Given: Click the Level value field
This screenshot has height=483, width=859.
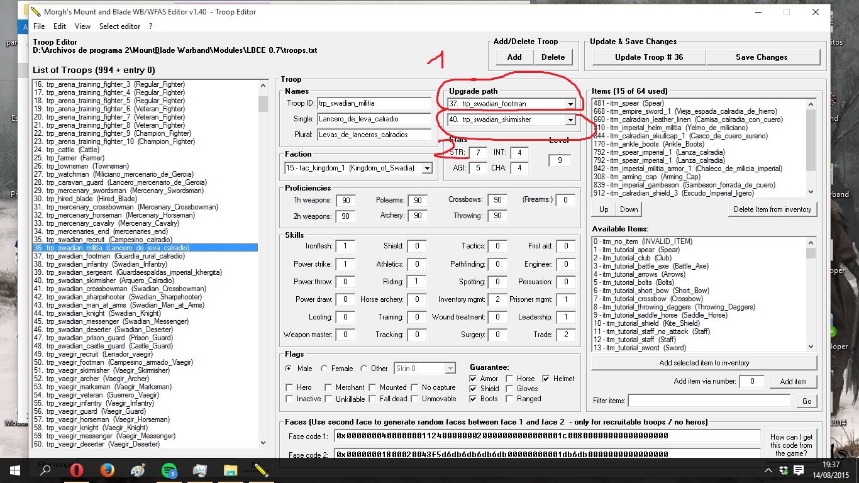Looking at the screenshot, I should coord(559,160).
